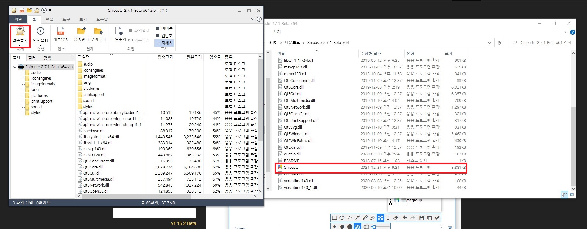Click the 임시실행 temporary run icon
The image size is (587, 229).
coord(40,31)
